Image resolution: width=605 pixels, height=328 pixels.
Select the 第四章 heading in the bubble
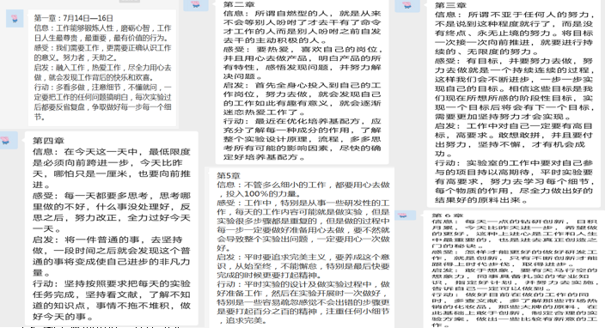point(48,141)
